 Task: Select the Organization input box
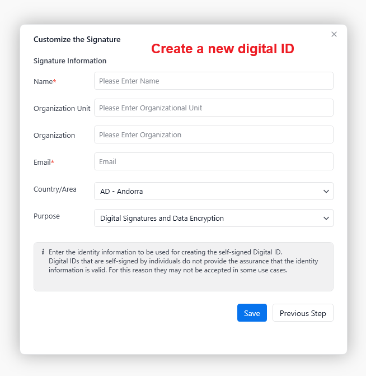tap(213, 134)
